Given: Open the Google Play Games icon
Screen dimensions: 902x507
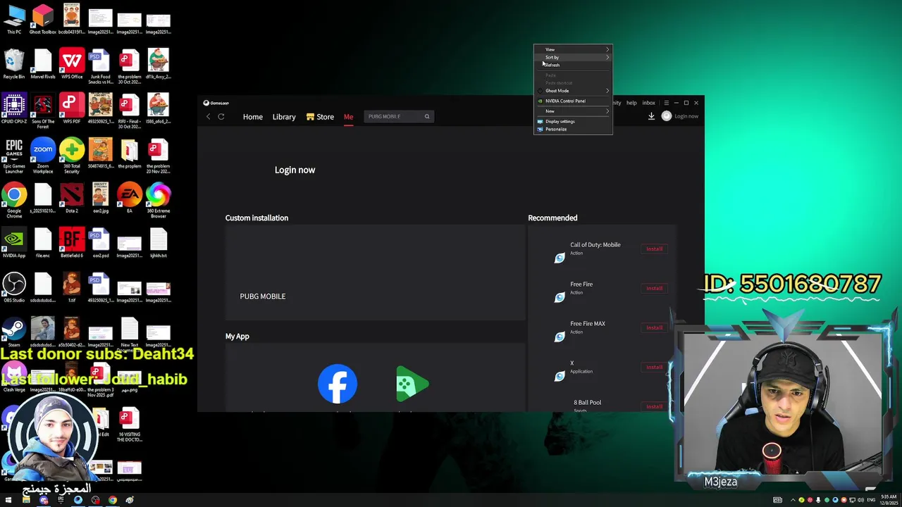Looking at the screenshot, I should 412,384.
